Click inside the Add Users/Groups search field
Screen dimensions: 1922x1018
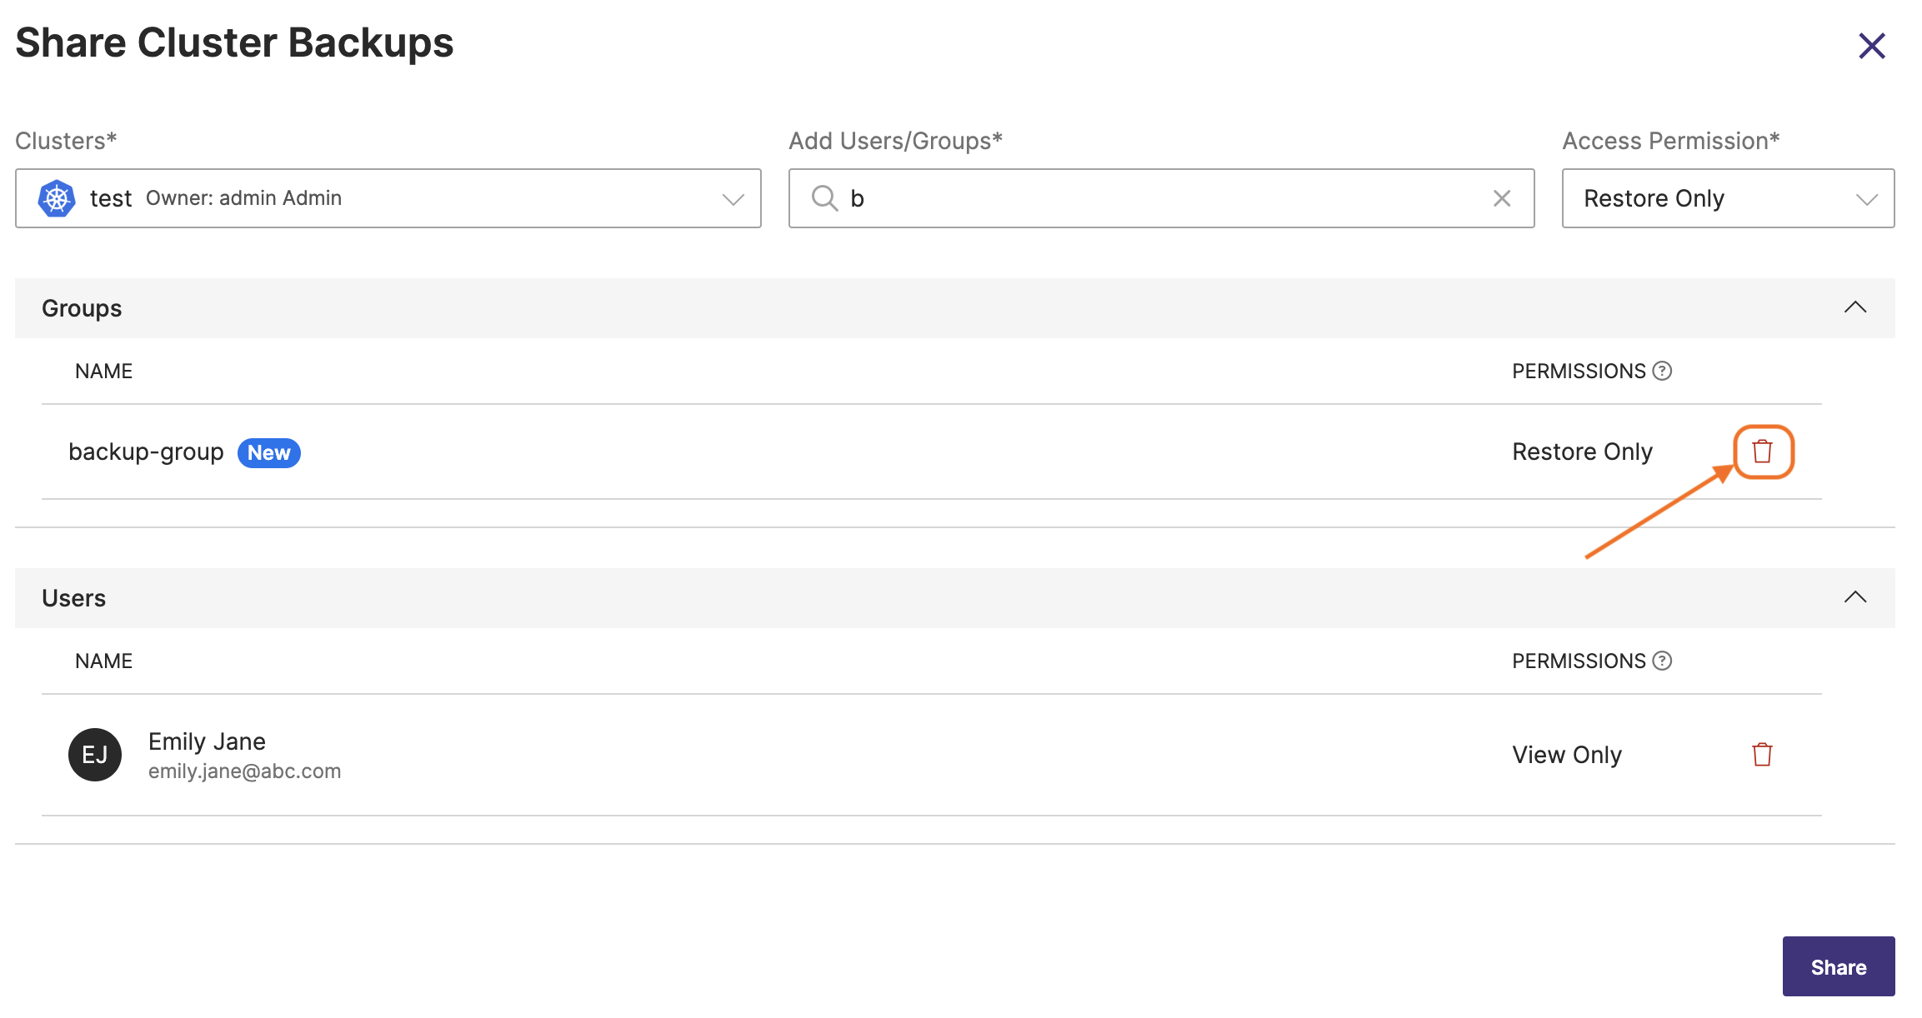click(x=1167, y=198)
